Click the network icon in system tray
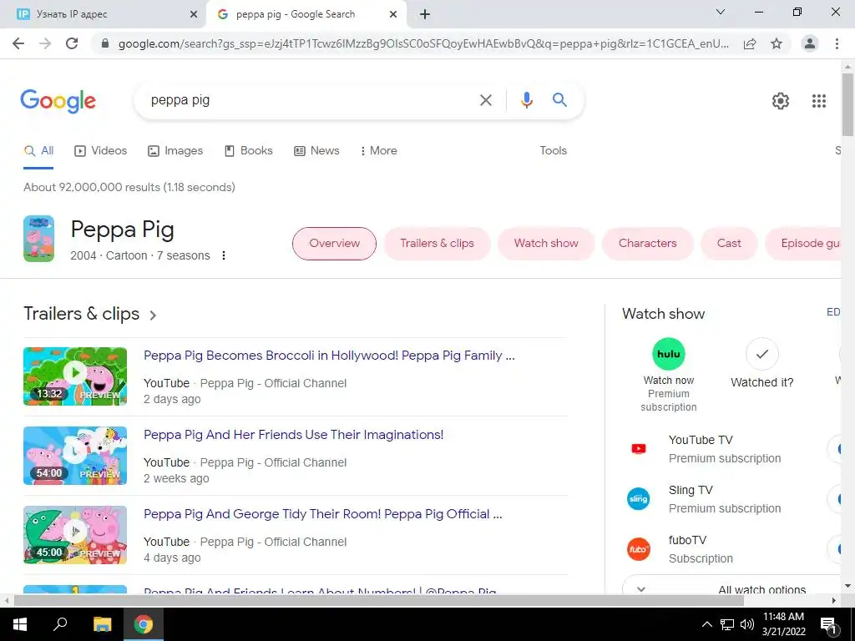Viewport: 855px width, 641px height. [727, 624]
